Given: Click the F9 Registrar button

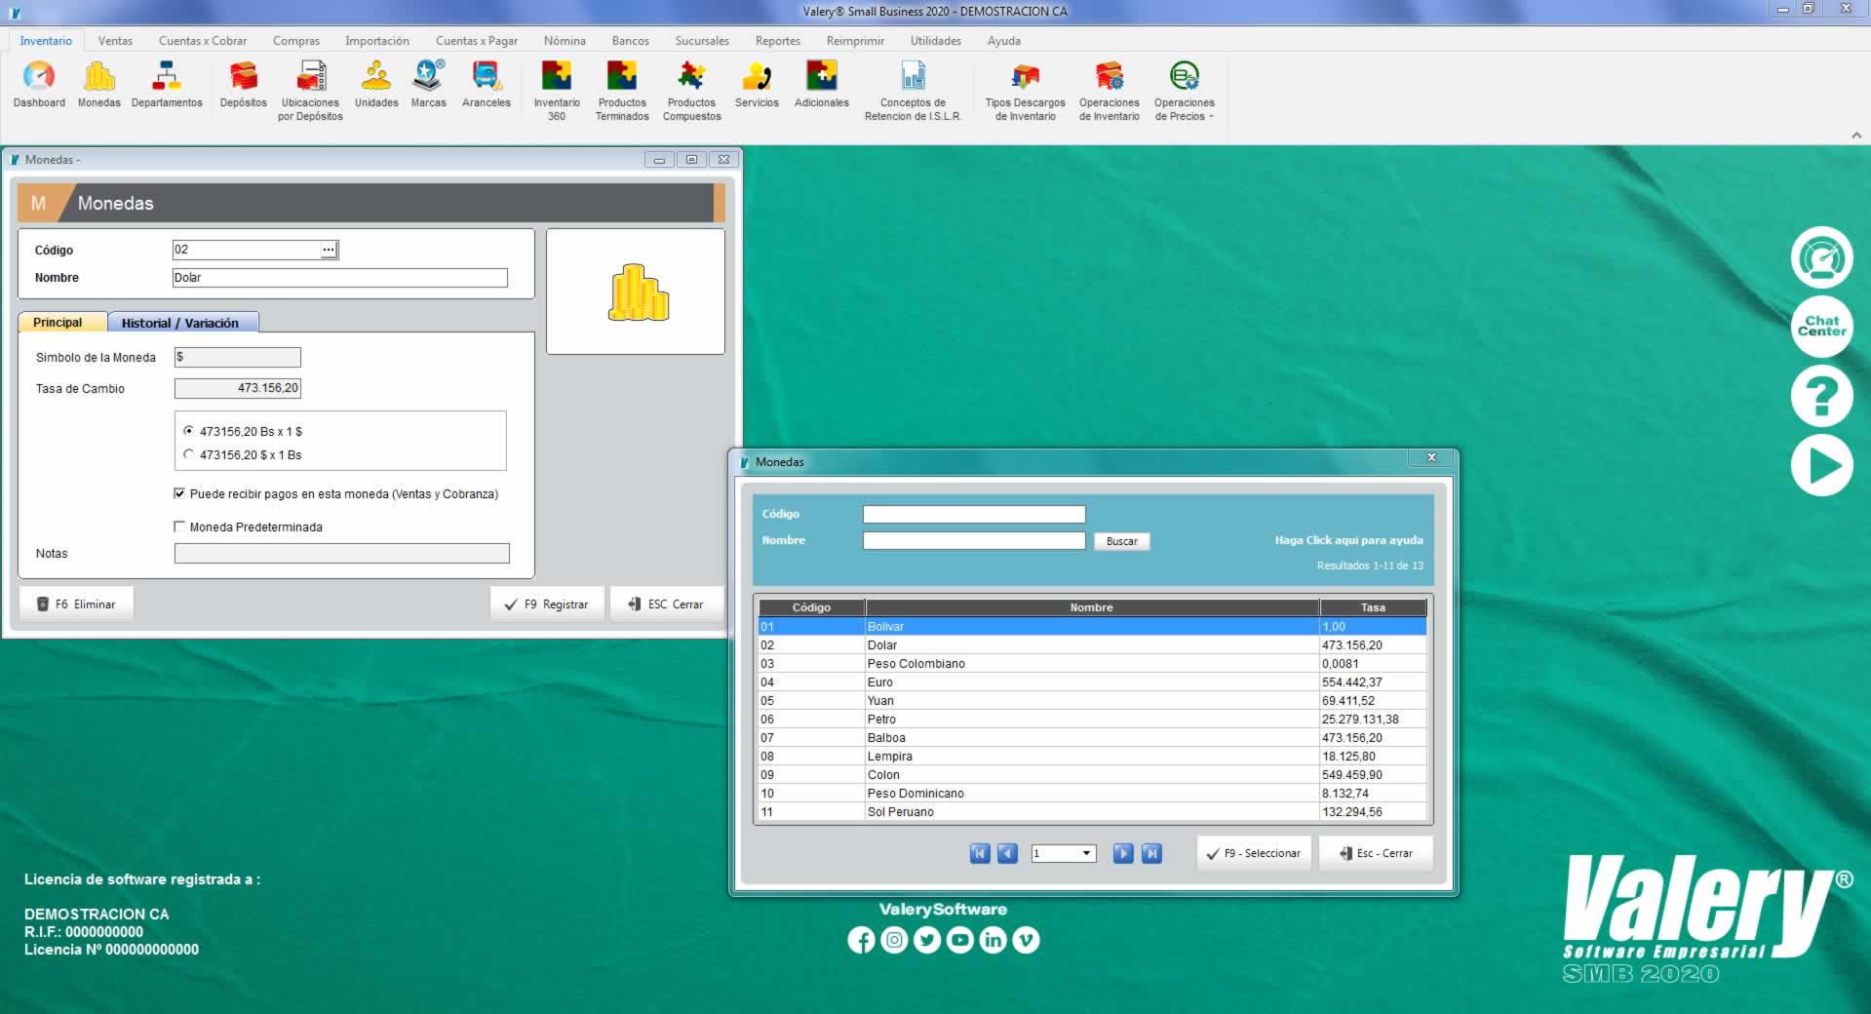Looking at the screenshot, I should point(547,604).
